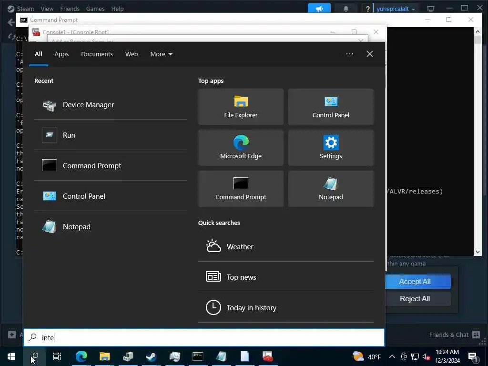
Task: Open search options ellipsis menu
Action: click(x=350, y=54)
